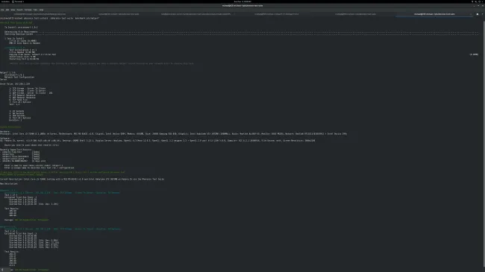485x272 pixels.
Task: Switch to the fifth terminal tab
Action: coord(356,14)
